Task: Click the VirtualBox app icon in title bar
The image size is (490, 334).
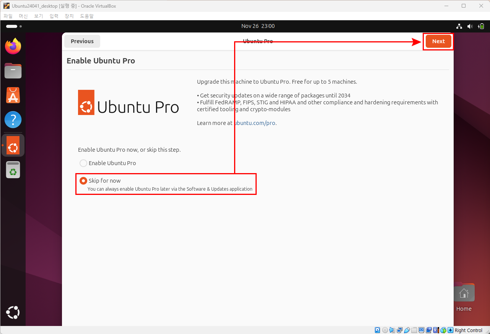Action: pos(6,6)
